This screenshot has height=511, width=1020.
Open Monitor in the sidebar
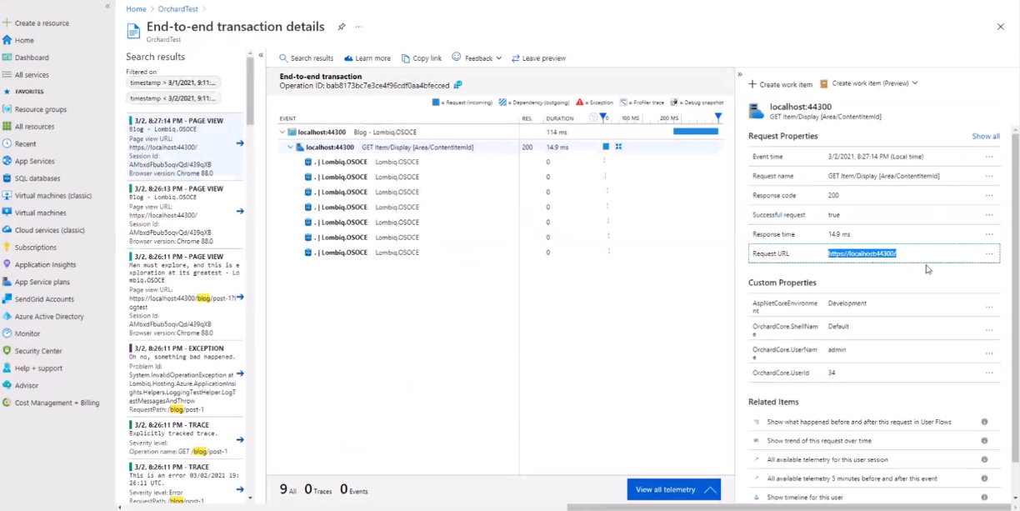click(x=27, y=333)
